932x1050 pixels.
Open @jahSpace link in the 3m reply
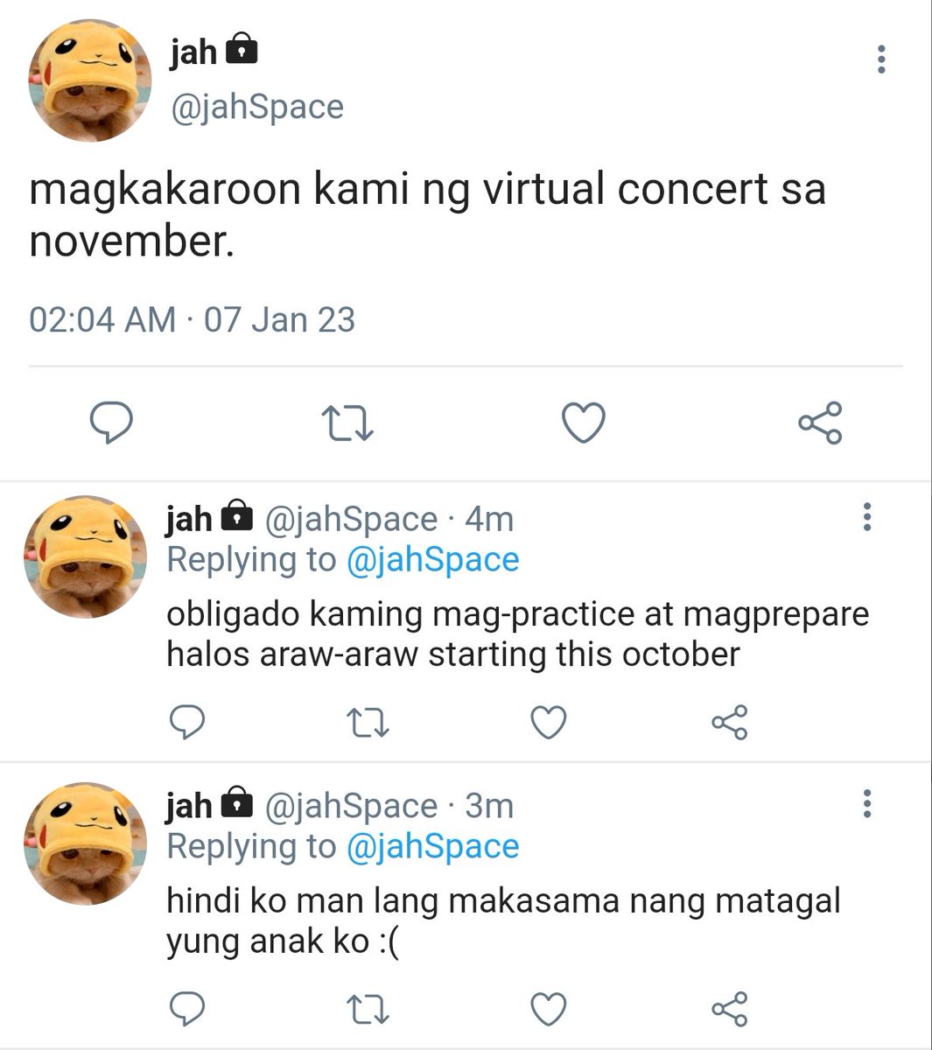432,846
